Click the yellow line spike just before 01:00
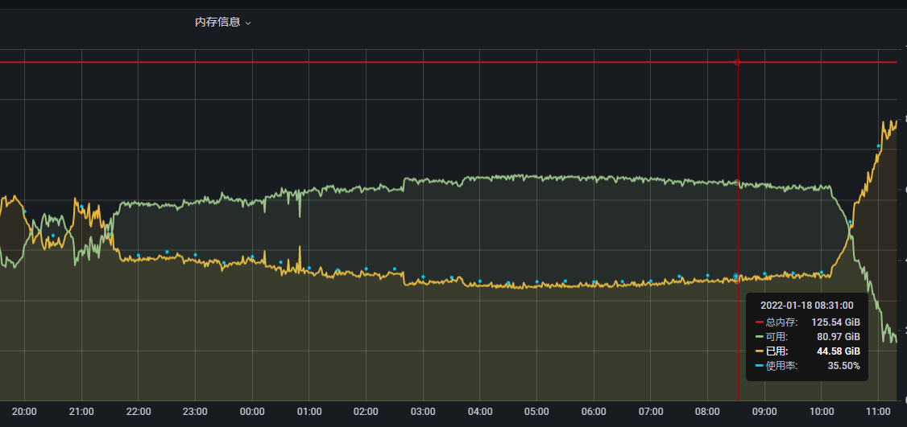907x427 pixels. pos(300,248)
